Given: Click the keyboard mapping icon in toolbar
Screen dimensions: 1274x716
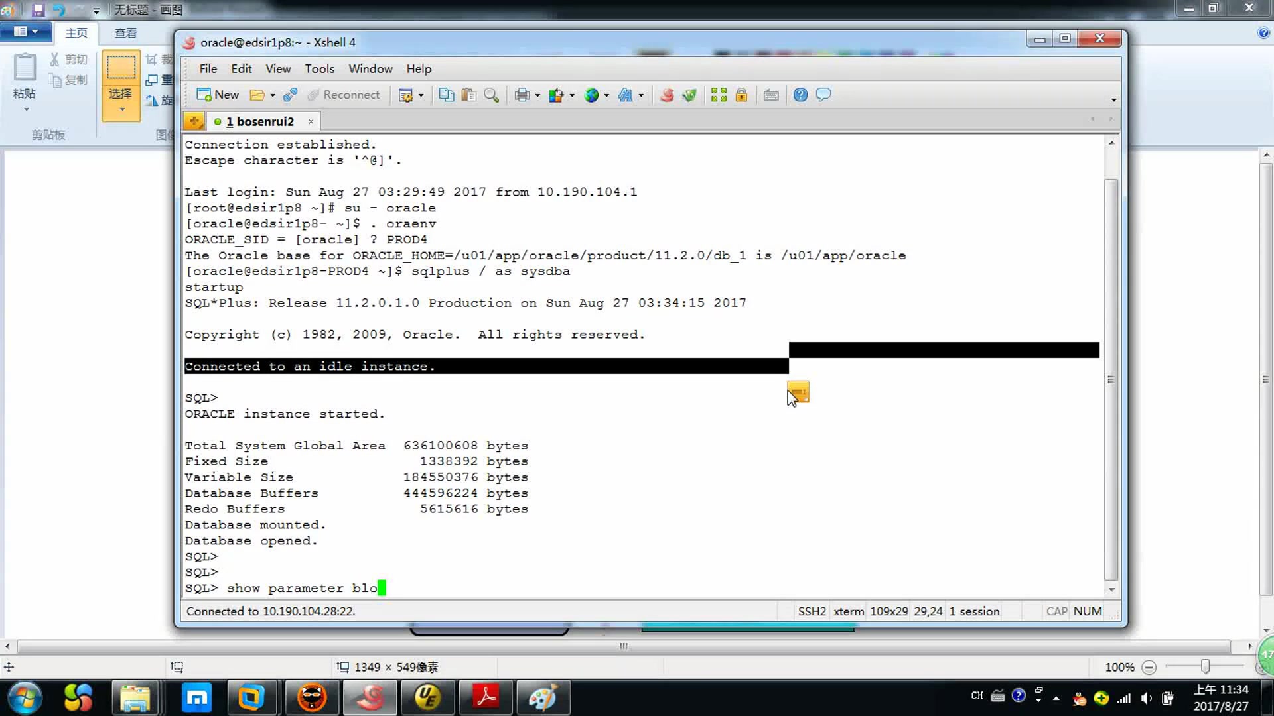Looking at the screenshot, I should coord(771,95).
